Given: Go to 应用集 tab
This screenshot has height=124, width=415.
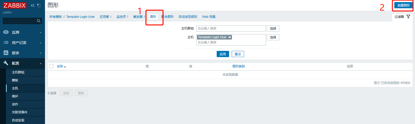Looking at the screenshot, I should pos(104,17).
